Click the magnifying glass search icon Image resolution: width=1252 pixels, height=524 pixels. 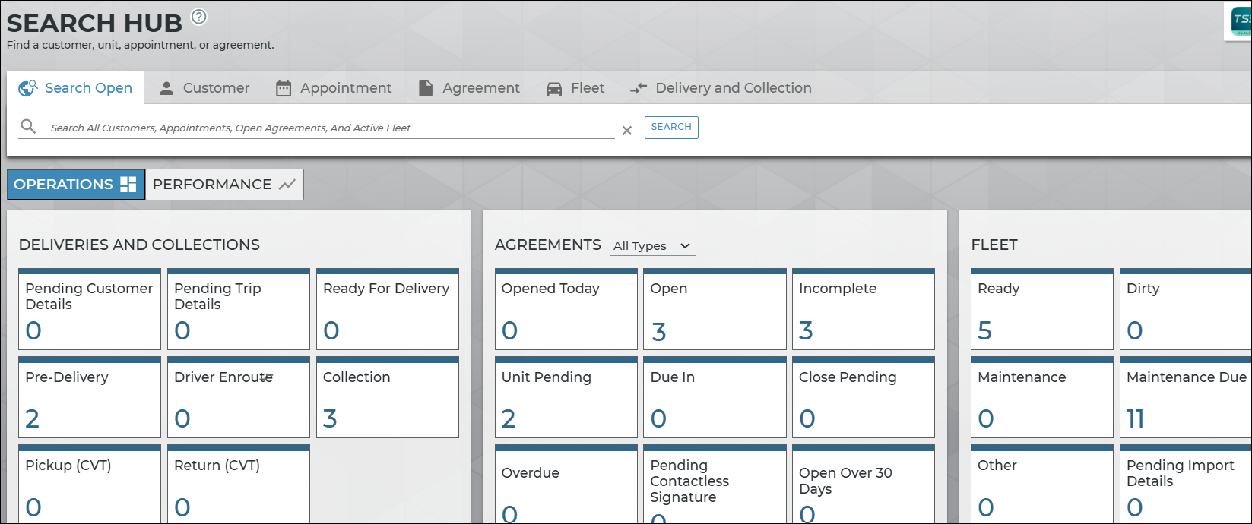point(28,127)
